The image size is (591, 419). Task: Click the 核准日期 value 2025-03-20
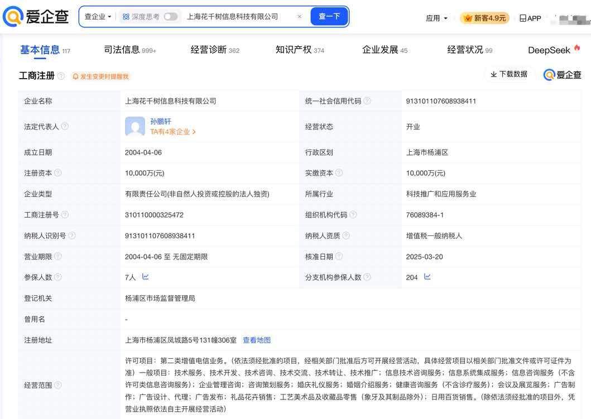point(424,257)
